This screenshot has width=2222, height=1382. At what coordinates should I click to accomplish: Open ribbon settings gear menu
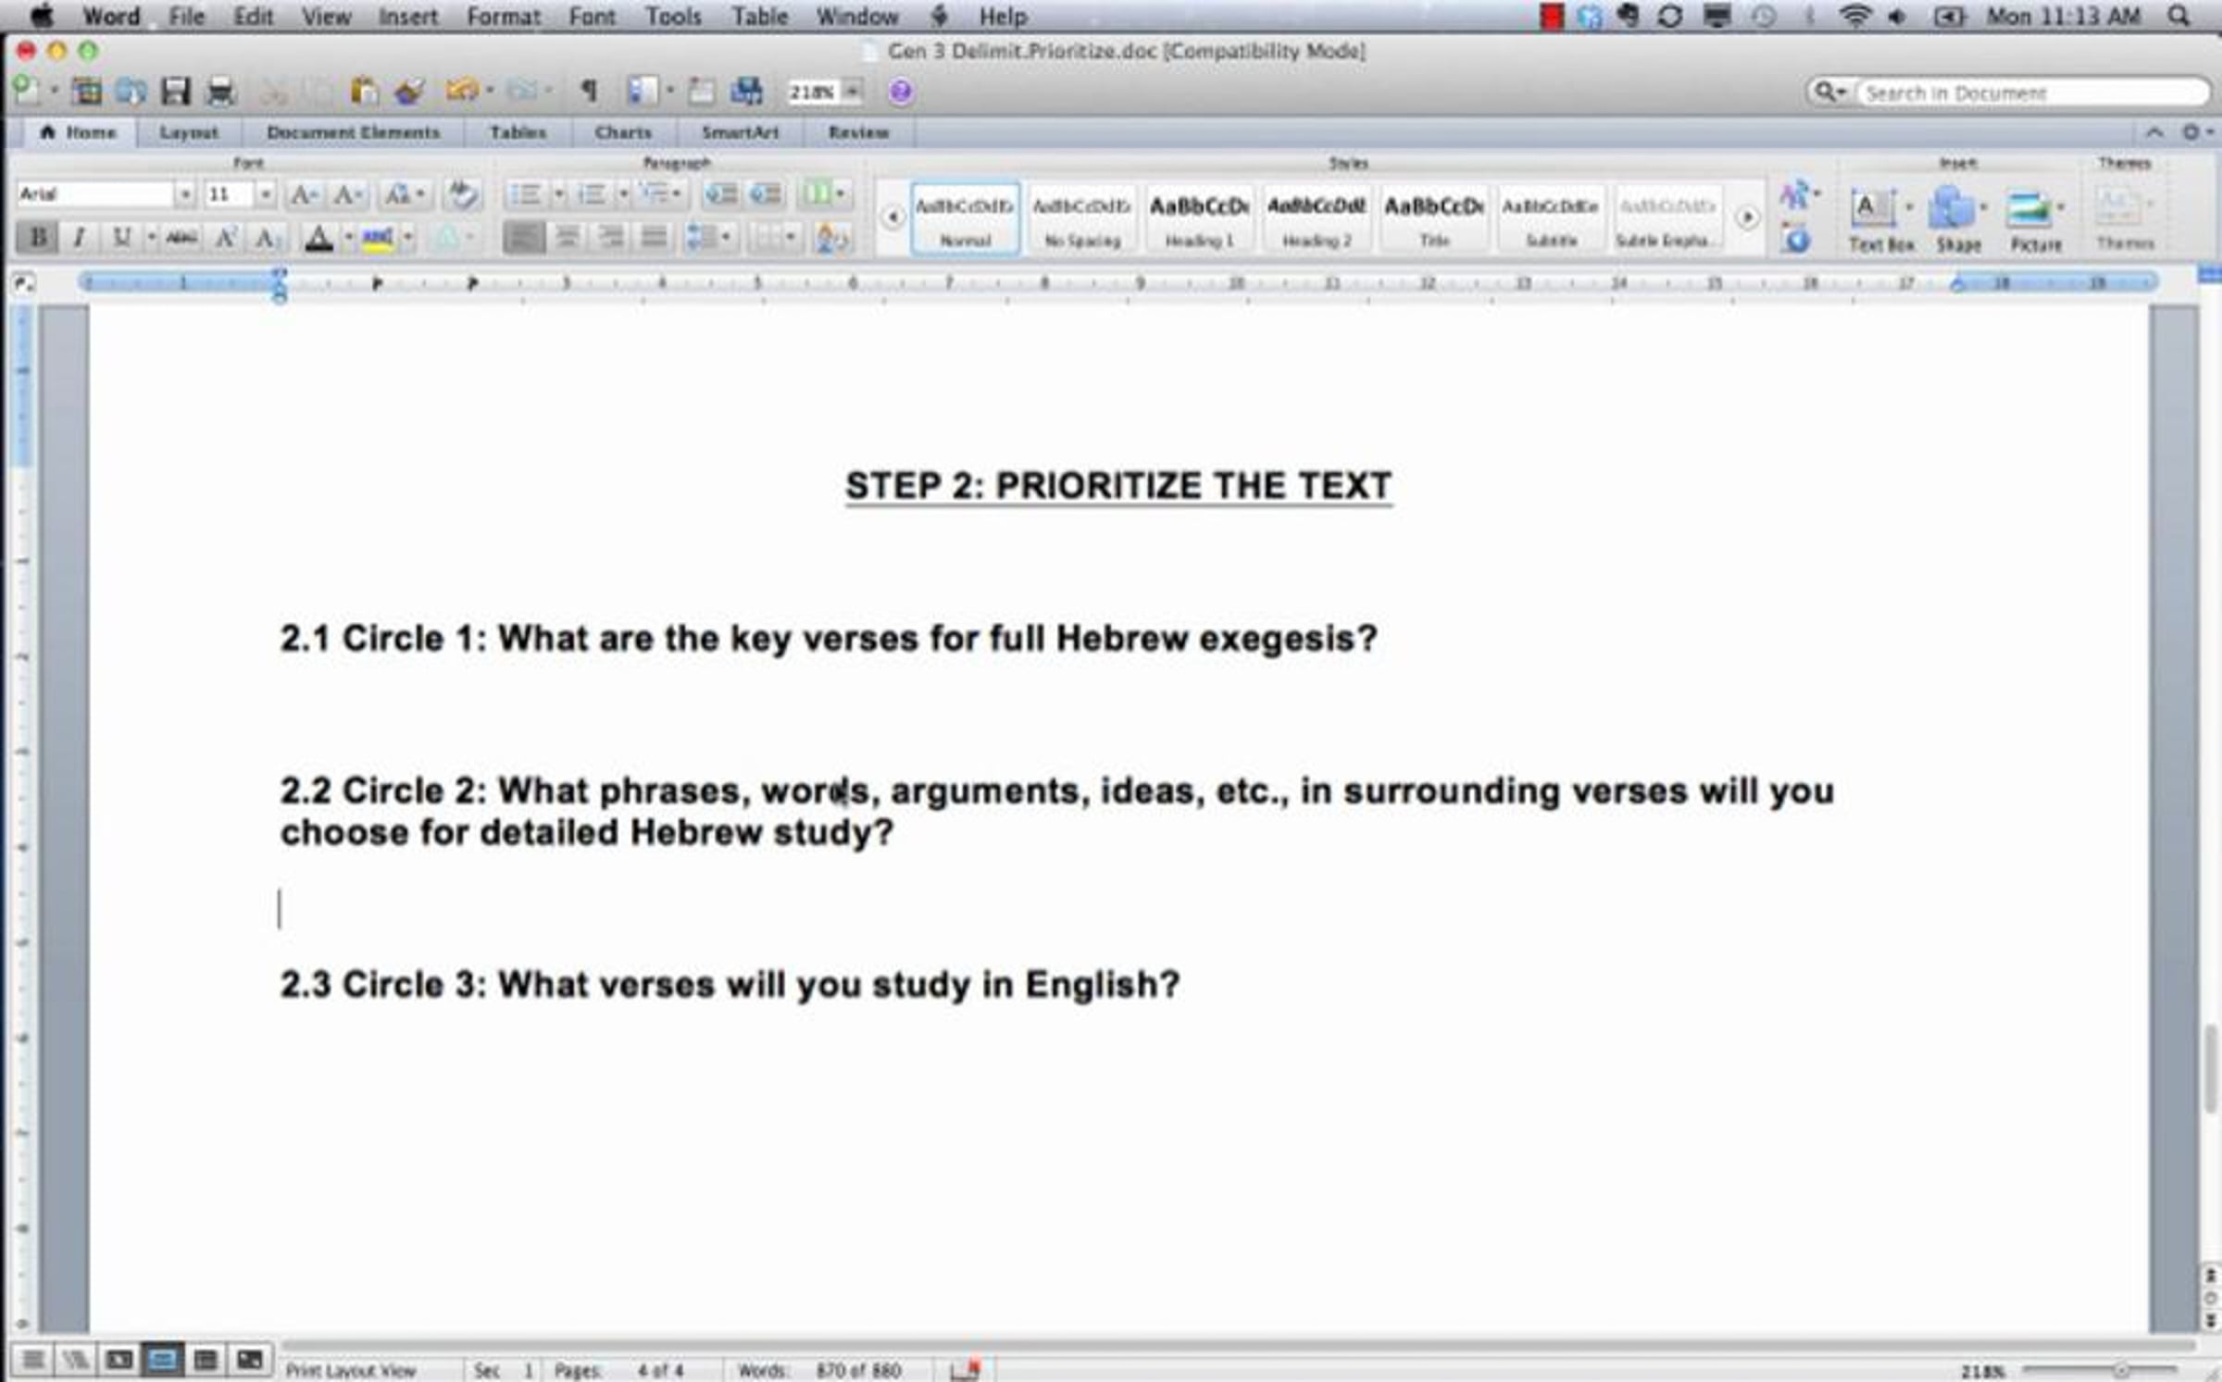click(x=2196, y=132)
